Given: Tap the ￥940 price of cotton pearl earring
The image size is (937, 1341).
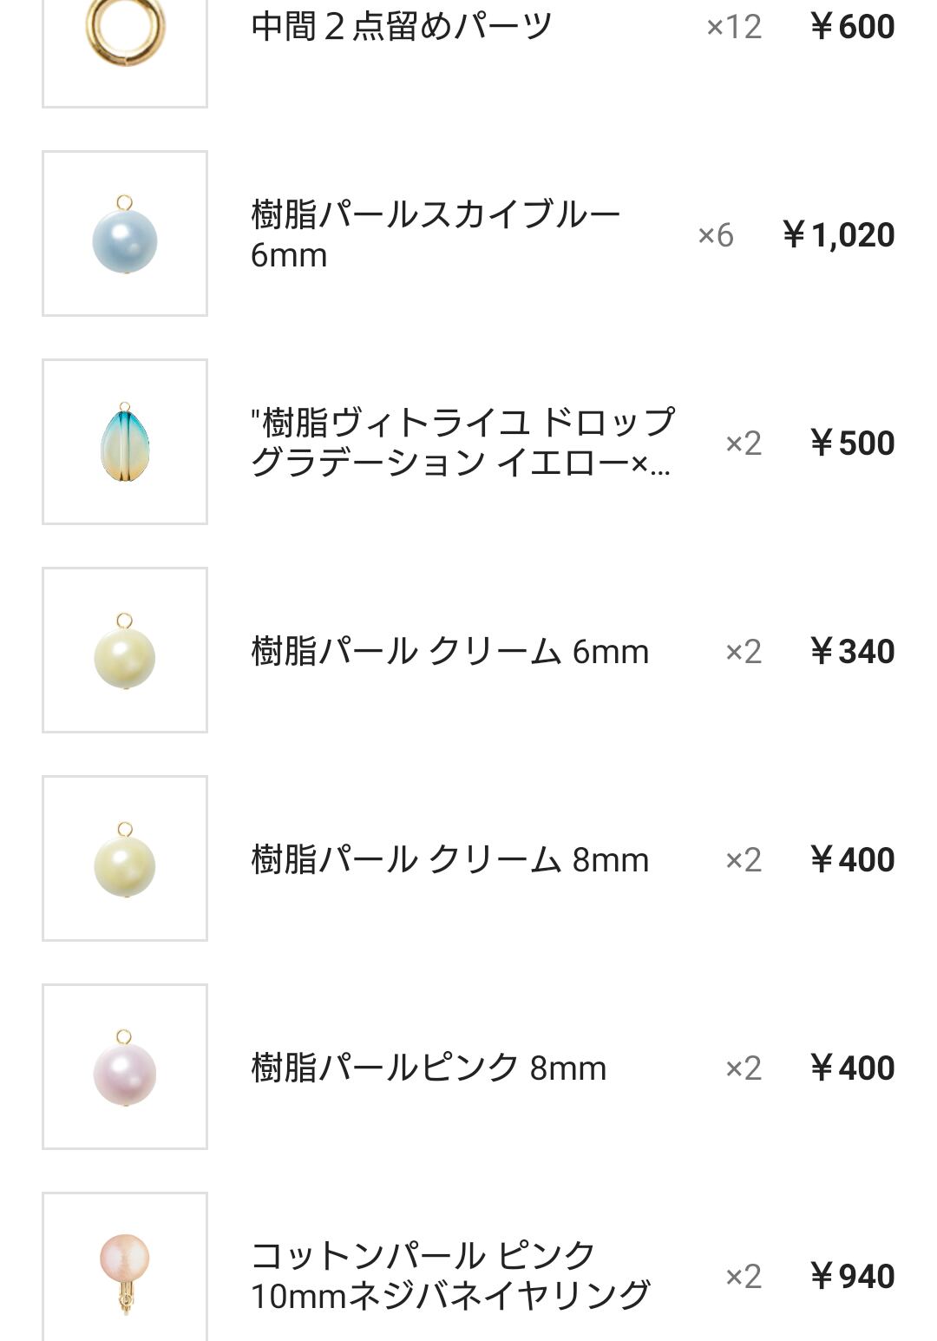Looking at the screenshot, I should [852, 1277].
